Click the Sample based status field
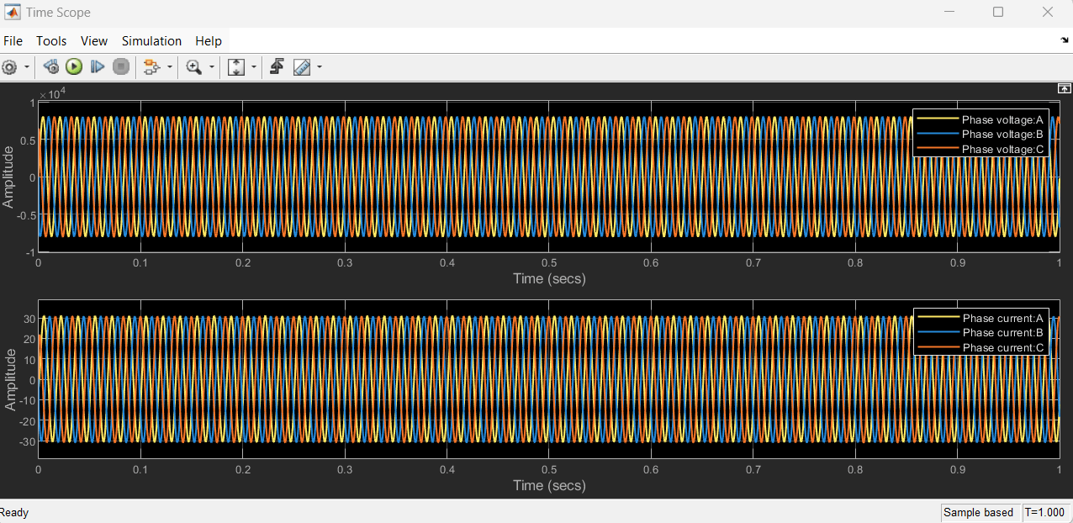 [x=980, y=512]
